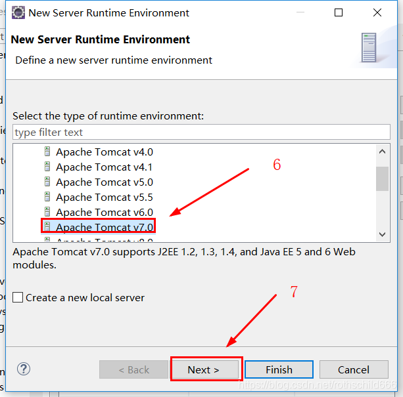Screen dimensions: 403x397
Task: Click the Eclipse icon in the title bar
Action: pyautogui.click(x=18, y=12)
